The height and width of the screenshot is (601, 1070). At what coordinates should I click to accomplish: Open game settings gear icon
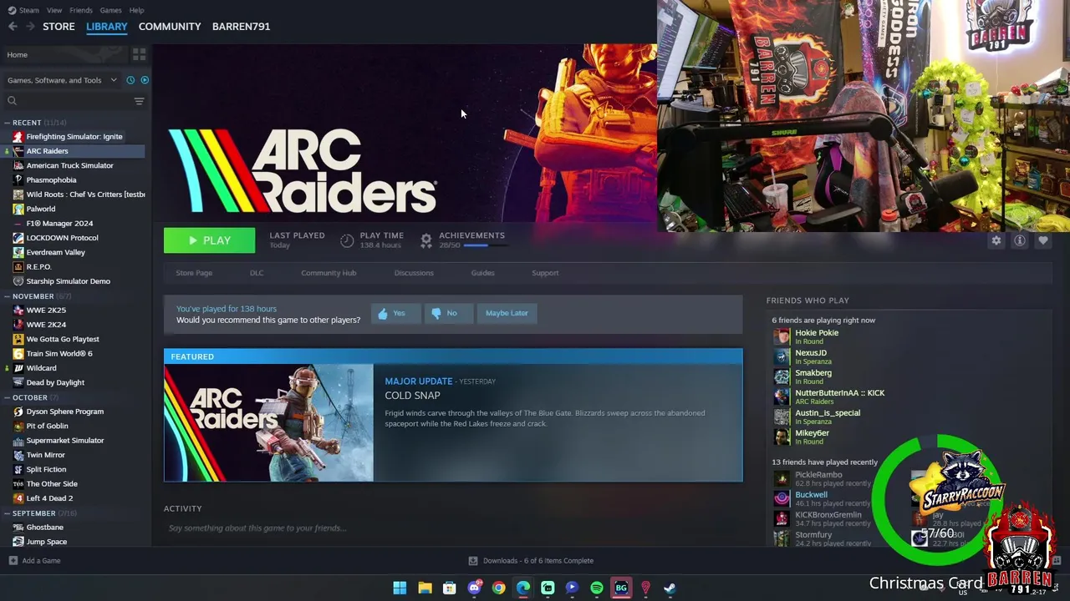point(996,240)
